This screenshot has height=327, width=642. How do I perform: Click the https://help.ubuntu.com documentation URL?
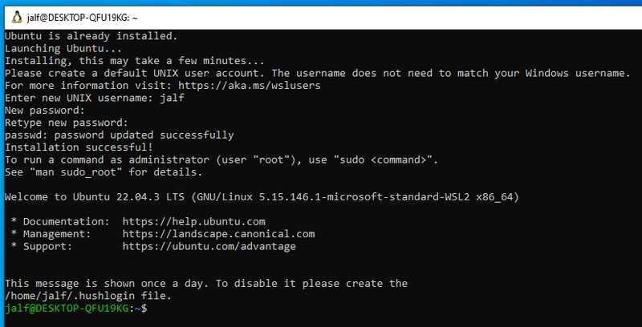coord(193,222)
